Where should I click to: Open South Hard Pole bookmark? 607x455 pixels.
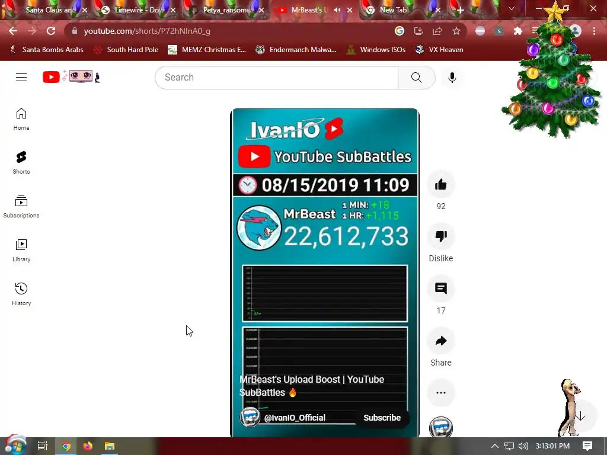[x=126, y=50]
